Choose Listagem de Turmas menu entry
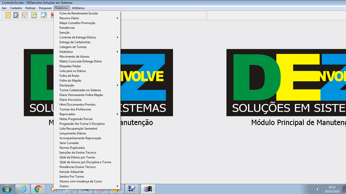This screenshot has height=194, width=346. coord(73,47)
